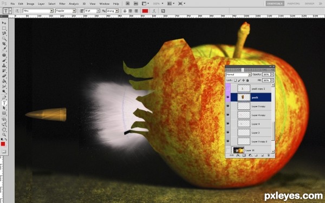Create new adjustment layer icon
325x203 pixels.
250,155
